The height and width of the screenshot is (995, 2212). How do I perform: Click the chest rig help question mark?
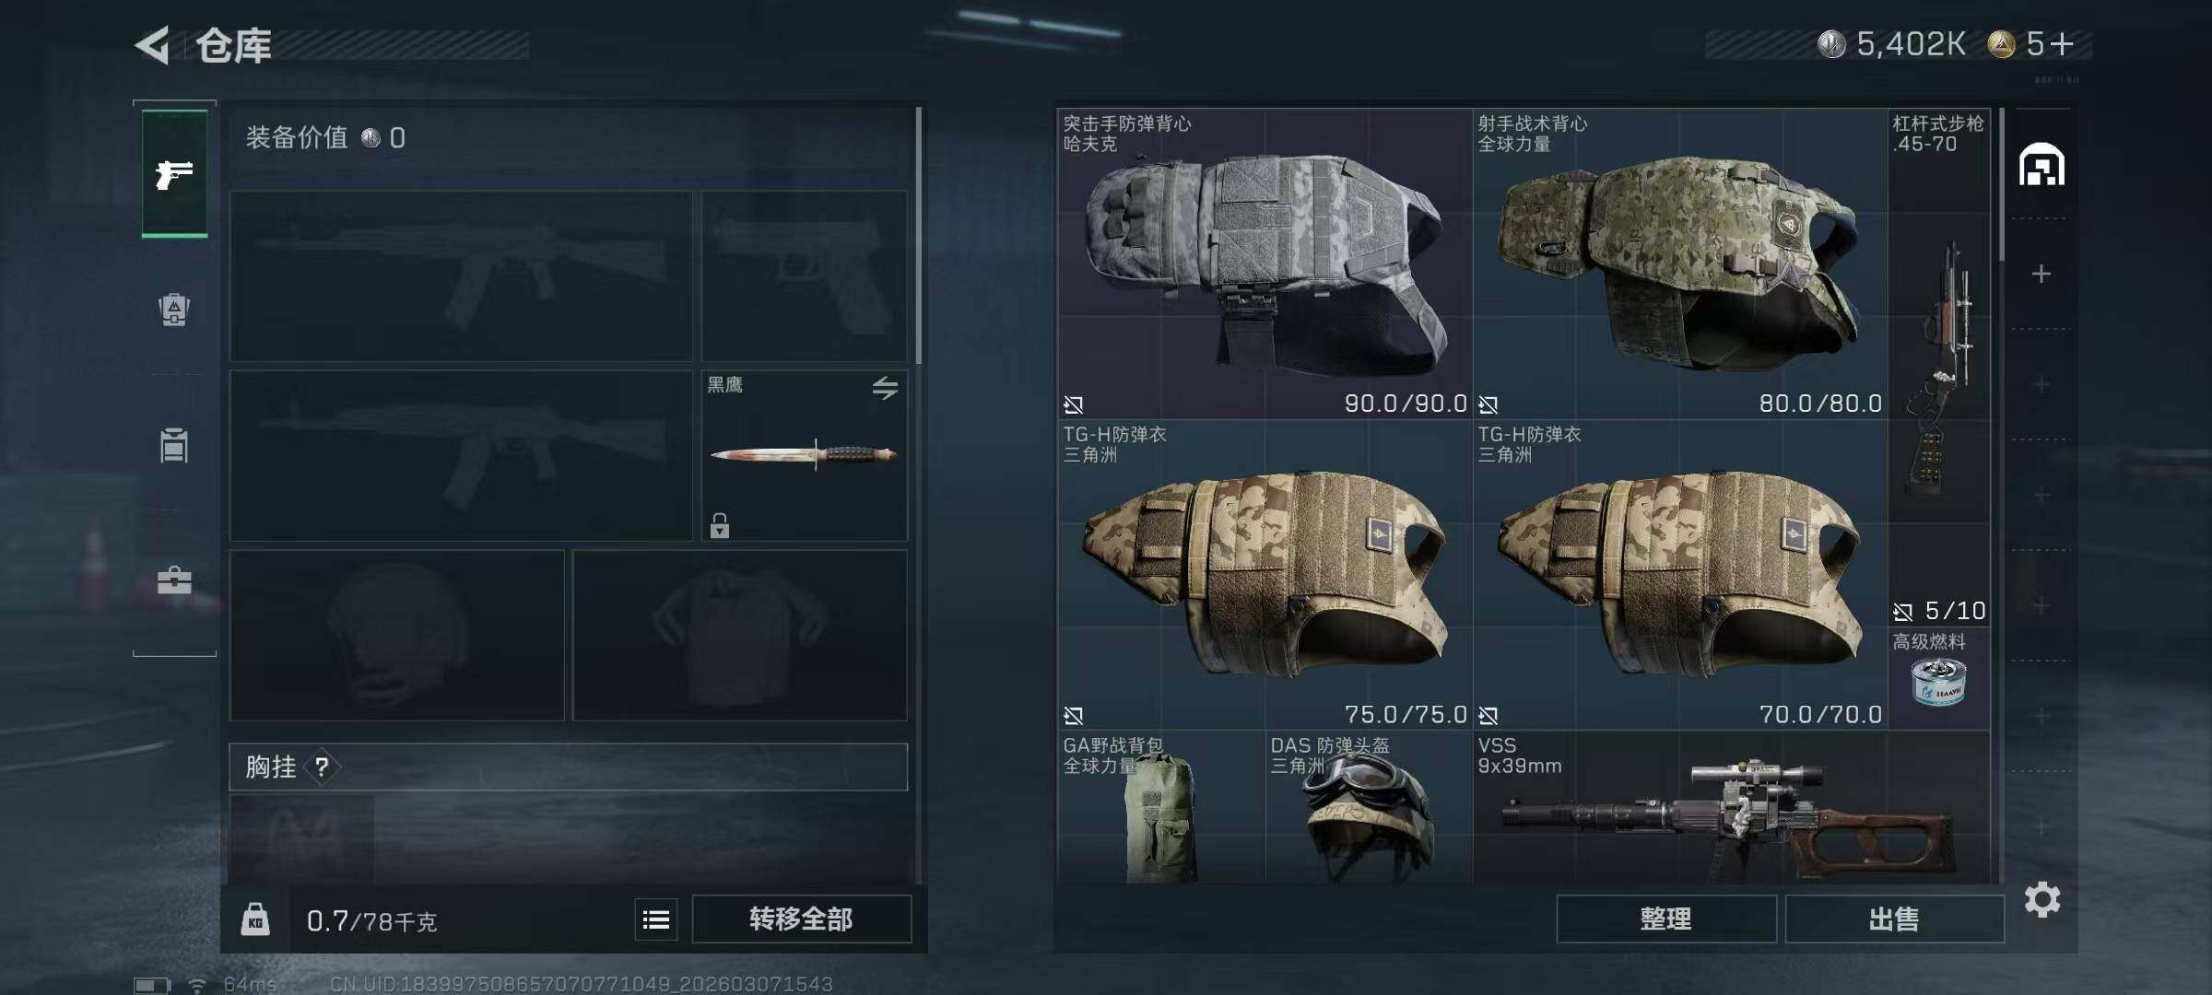coord(322,767)
